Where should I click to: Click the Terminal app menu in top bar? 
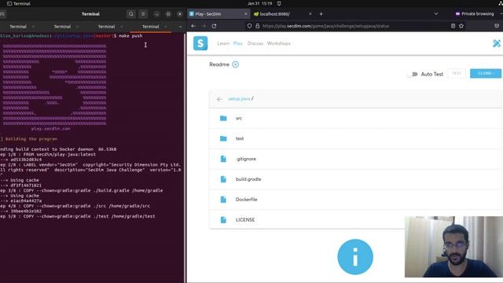pyautogui.click(x=19, y=3)
